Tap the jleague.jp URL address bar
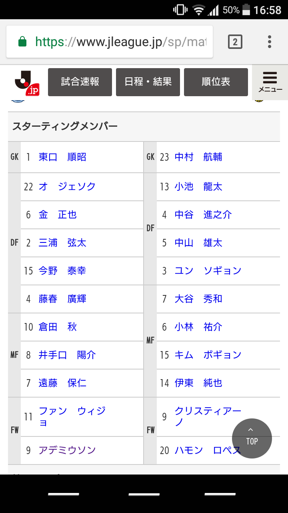 point(120,42)
